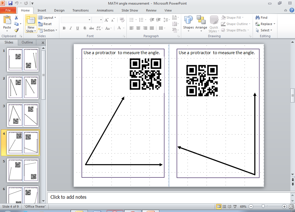Open the Design ribbon tab

[x=59, y=10]
